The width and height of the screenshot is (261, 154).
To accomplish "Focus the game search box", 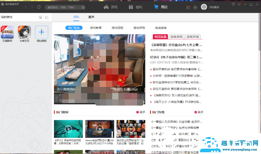I will (65, 7).
